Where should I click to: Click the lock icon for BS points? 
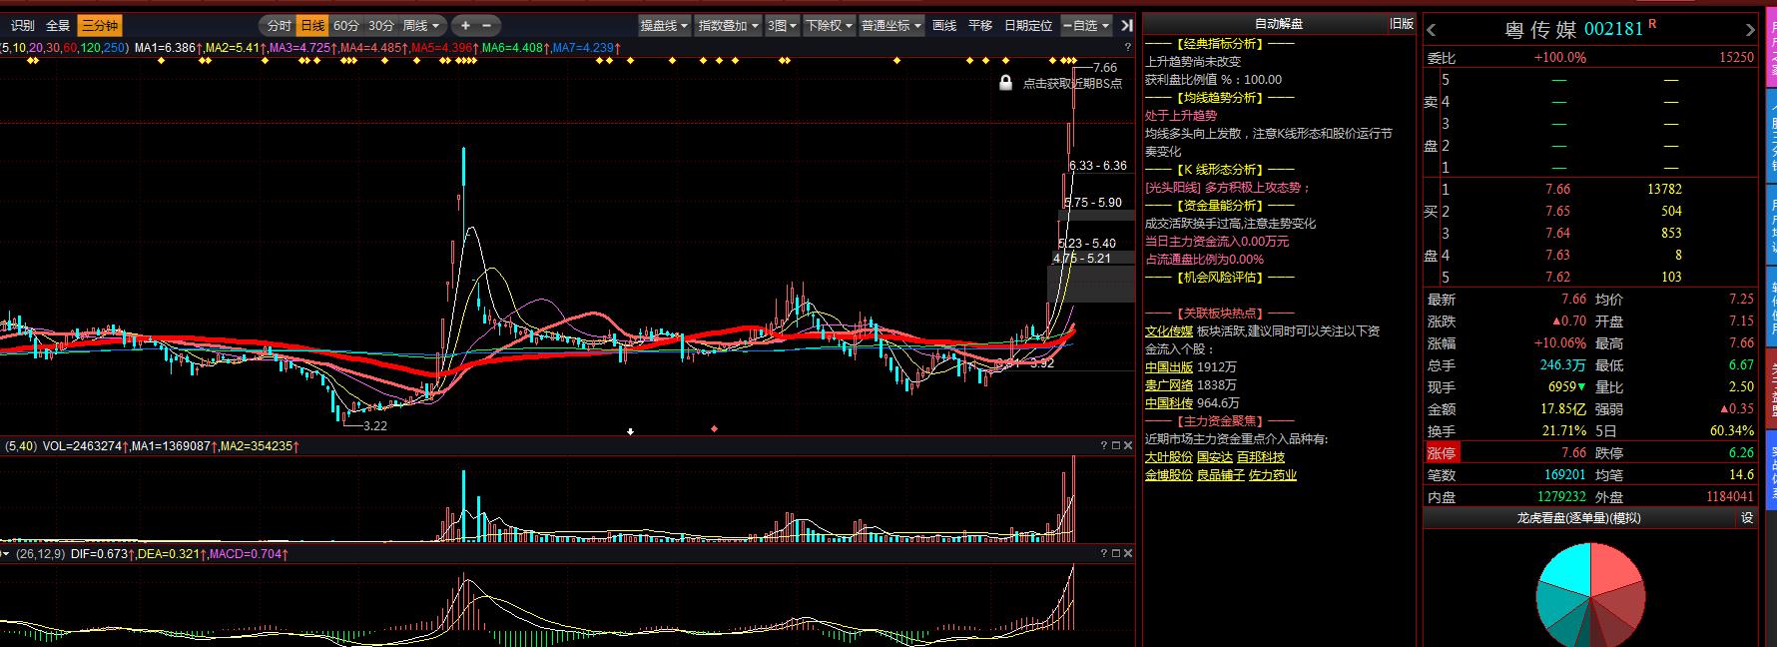tap(1005, 83)
